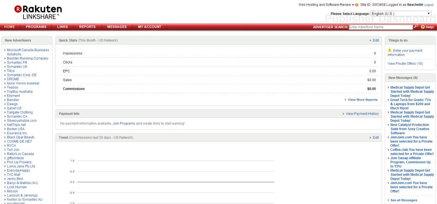This screenshot has width=437, height=204.
Task: Open Black Opal Beauty advertiser
Action: pos(21,137)
